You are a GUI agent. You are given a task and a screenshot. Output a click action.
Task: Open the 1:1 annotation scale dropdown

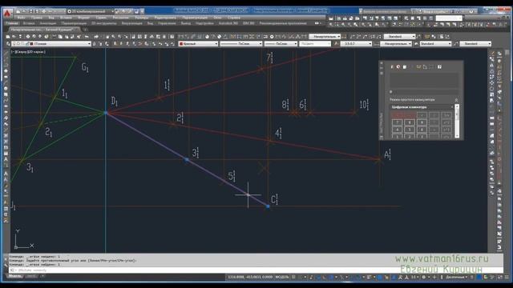415,278
